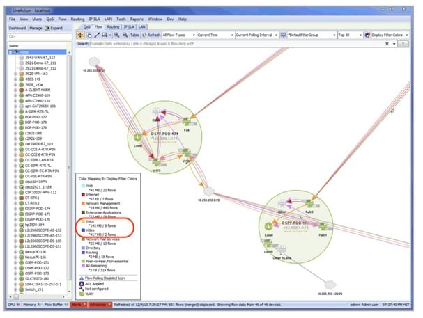Switch to the Routing tab

(x=113, y=27)
